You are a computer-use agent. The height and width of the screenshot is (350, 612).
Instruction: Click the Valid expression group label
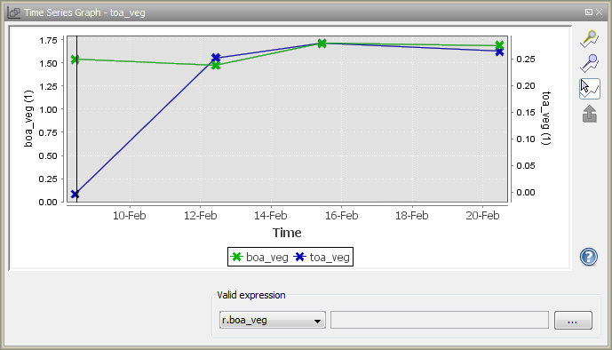[x=251, y=295]
